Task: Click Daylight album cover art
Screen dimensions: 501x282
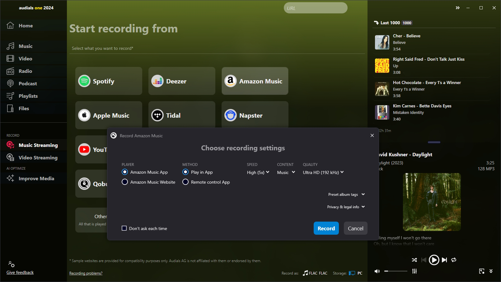Action: (432, 202)
